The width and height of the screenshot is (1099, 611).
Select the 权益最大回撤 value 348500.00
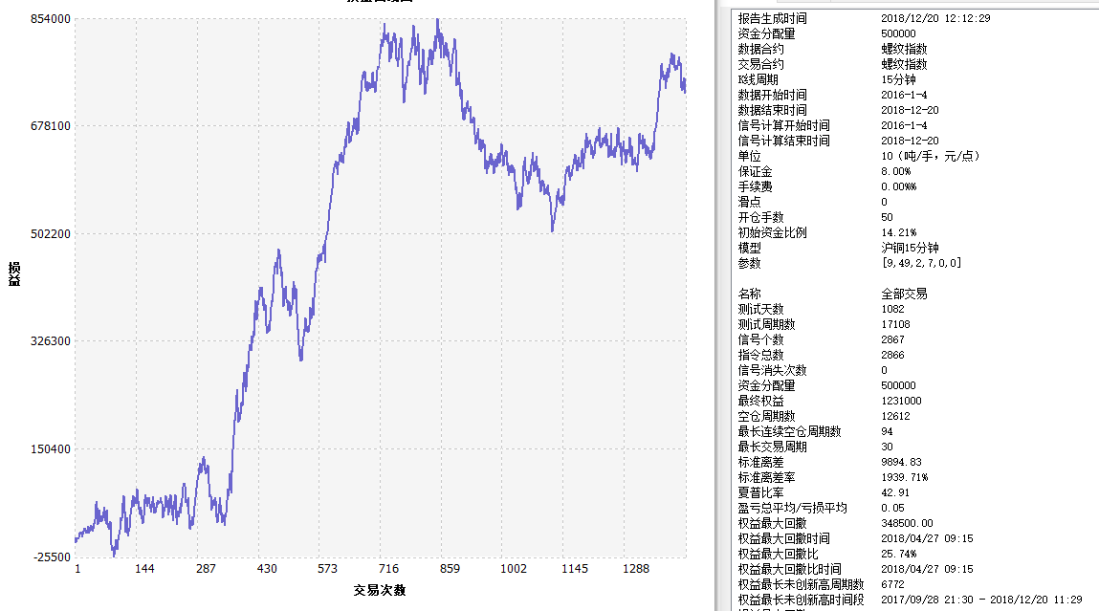click(907, 523)
